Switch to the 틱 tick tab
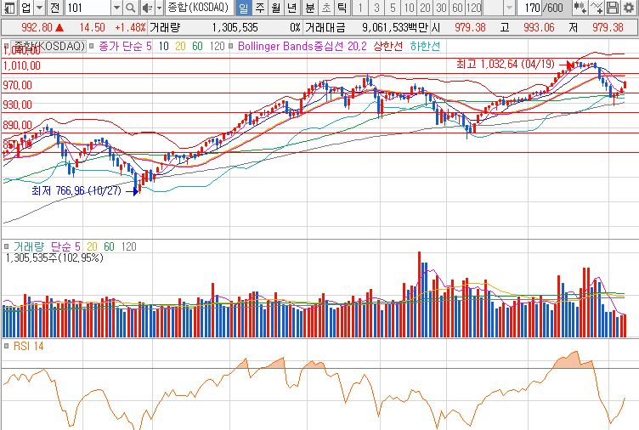This screenshot has width=639, height=430. click(342, 8)
